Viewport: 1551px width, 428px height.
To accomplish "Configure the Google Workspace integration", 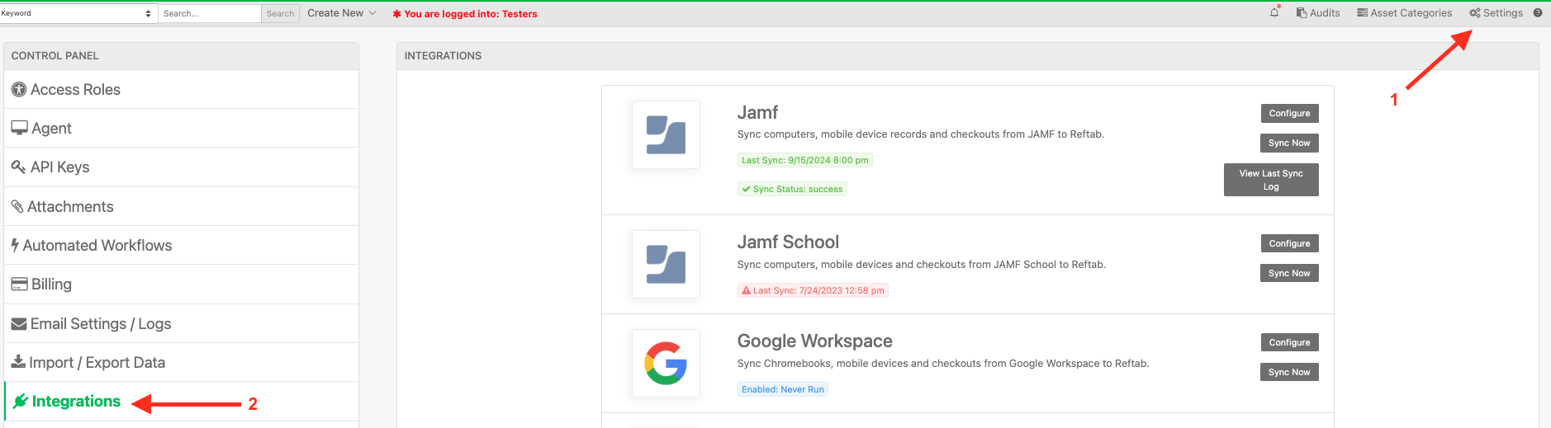I will 1289,342.
